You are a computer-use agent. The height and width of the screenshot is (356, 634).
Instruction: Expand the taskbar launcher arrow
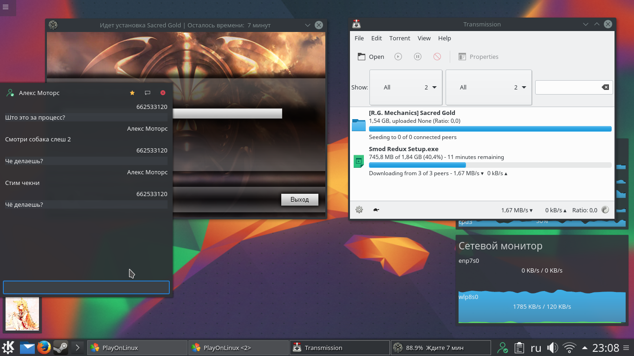tap(78, 347)
